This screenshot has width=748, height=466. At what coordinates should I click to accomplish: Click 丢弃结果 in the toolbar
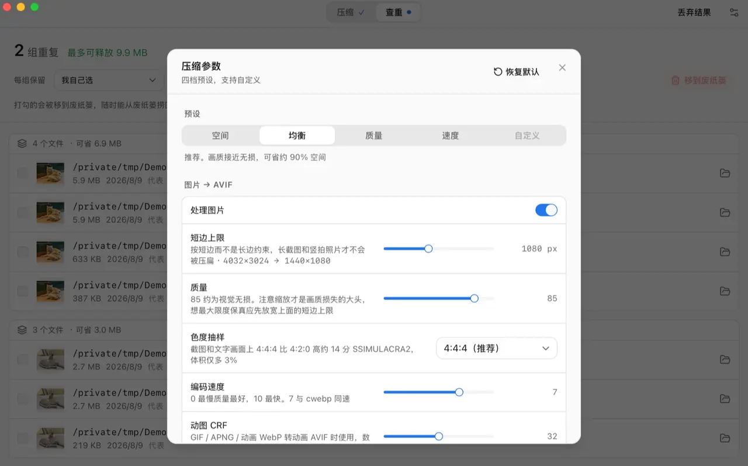pos(694,12)
